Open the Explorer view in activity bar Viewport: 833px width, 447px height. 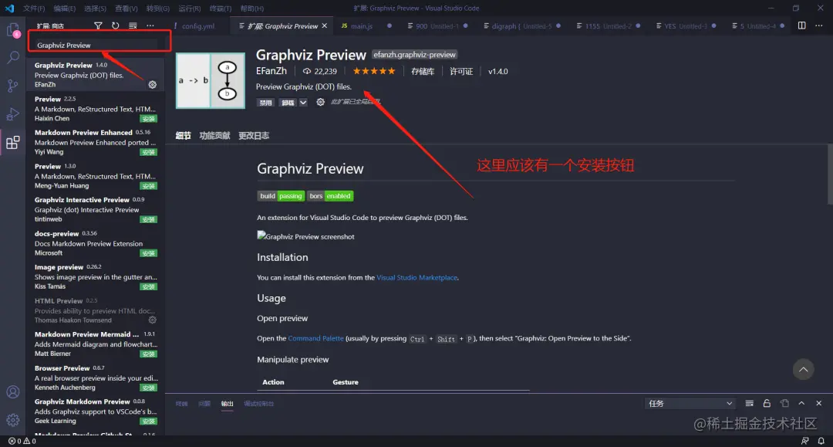pos(13,30)
